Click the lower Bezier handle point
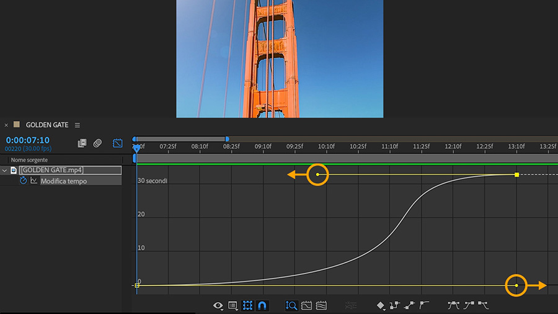This screenshot has height=314, width=558. [x=516, y=285]
